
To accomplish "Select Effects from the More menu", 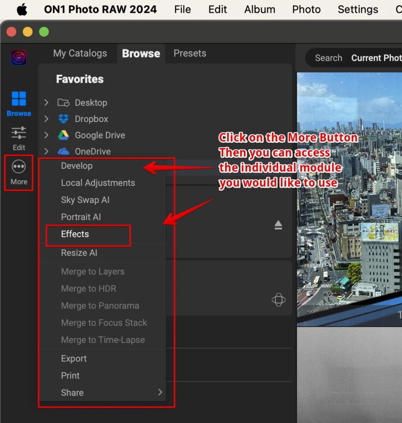I will (x=74, y=234).
